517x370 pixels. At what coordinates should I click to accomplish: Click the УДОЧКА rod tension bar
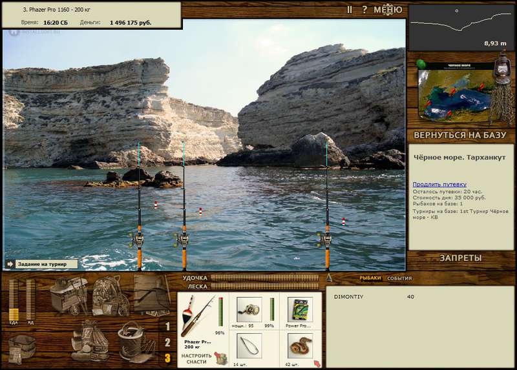(265, 278)
